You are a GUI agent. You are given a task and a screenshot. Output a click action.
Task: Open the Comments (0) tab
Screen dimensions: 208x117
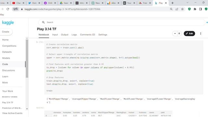pyautogui.click(x=87, y=35)
